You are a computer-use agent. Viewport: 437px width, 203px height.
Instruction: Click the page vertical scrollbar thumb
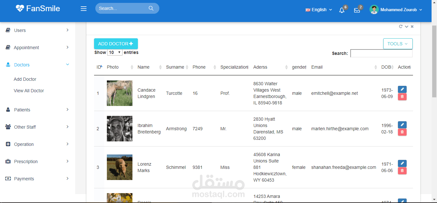coord(434,61)
